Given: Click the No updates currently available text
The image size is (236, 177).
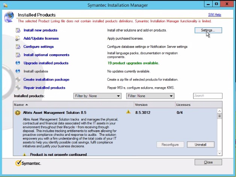Looking at the screenshot, I should click(x=129, y=71).
